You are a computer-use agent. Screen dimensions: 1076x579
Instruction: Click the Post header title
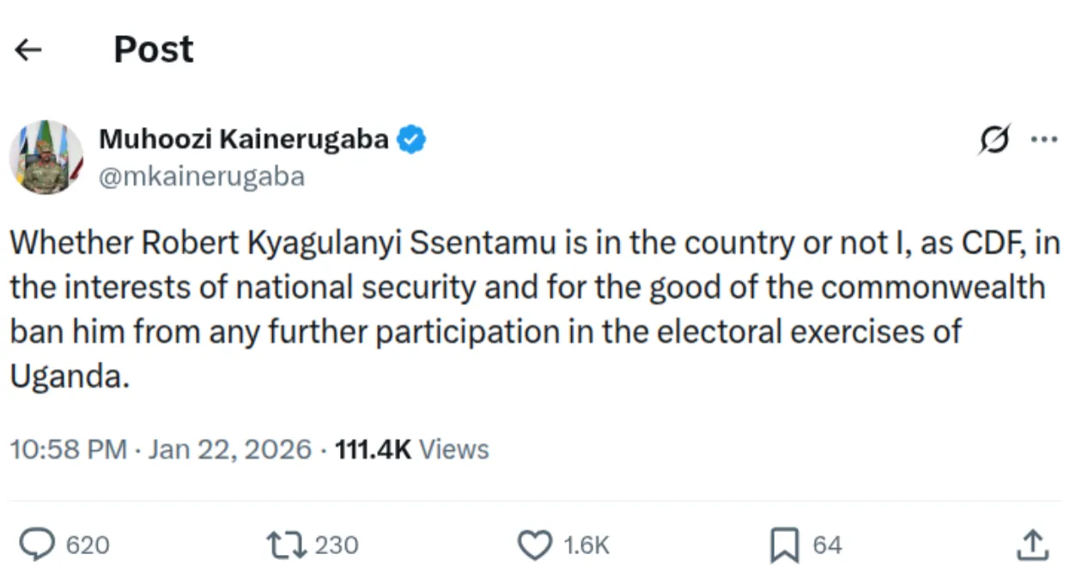pyautogui.click(x=154, y=50)
